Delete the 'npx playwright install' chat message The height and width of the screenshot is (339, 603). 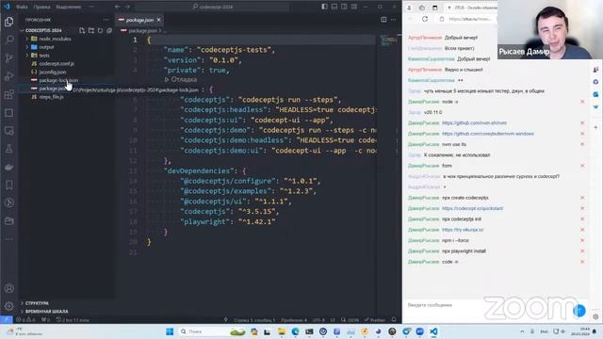[582, 251]
